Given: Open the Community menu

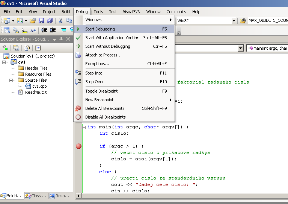Looking at the screenshot, I should tap(176, 12).
